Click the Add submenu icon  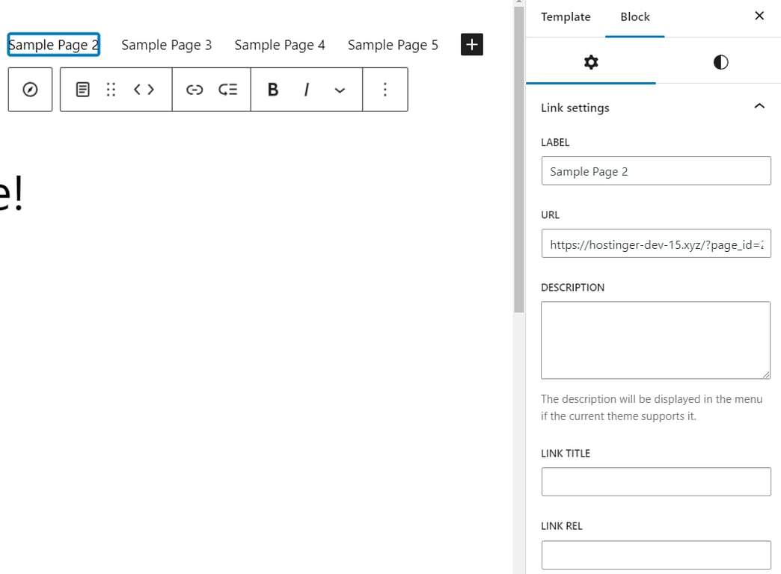[x=228, y=90]
